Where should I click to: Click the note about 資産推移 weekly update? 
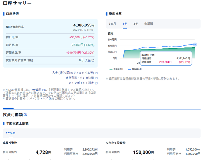coord(142,79)
